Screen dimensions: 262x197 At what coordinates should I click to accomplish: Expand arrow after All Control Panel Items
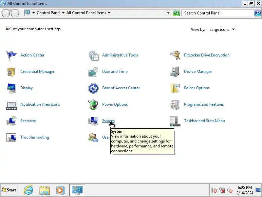(x=109, y=13)
